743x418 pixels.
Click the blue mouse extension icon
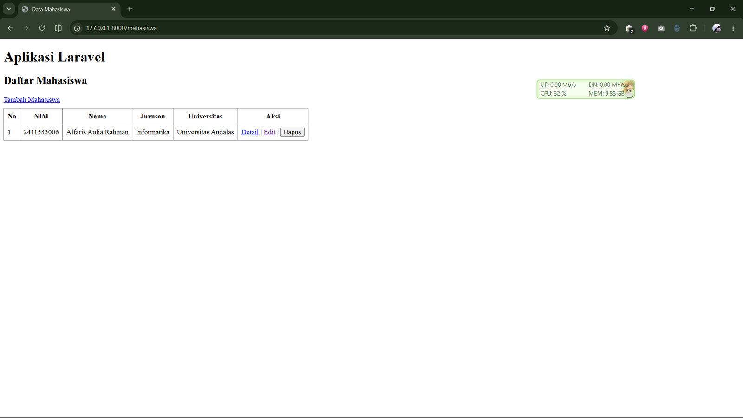pyautogui.click(x=677, y=28)
